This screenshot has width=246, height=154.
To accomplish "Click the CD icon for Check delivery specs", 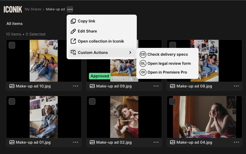I will [143, 54].
